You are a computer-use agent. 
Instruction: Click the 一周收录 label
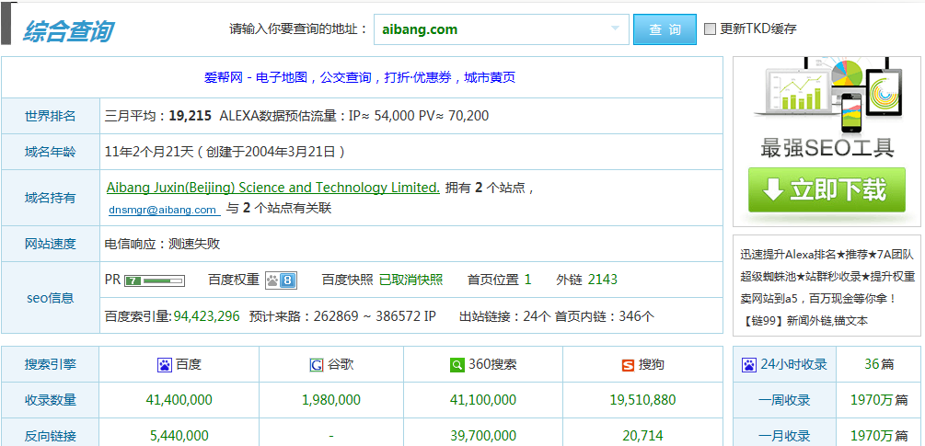784,400
